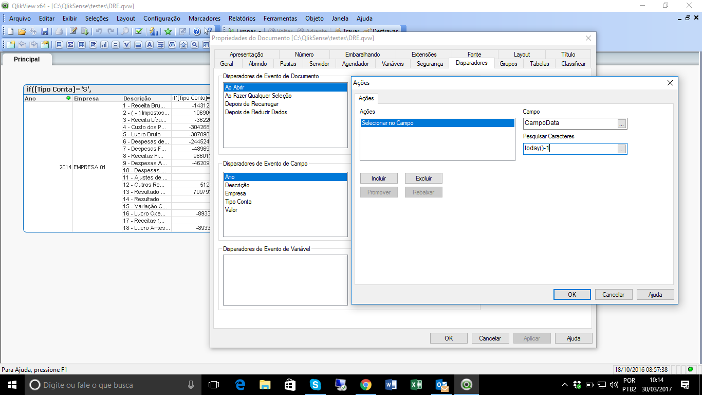Create a Text Object with the A icon
Image resolution: width=702 pixels, height=395 pixels.
(150, 45)
